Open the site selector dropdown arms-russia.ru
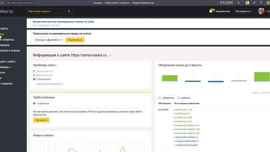Image resolution: width=270 pixels, height=152 pixels. pos(45,11)
